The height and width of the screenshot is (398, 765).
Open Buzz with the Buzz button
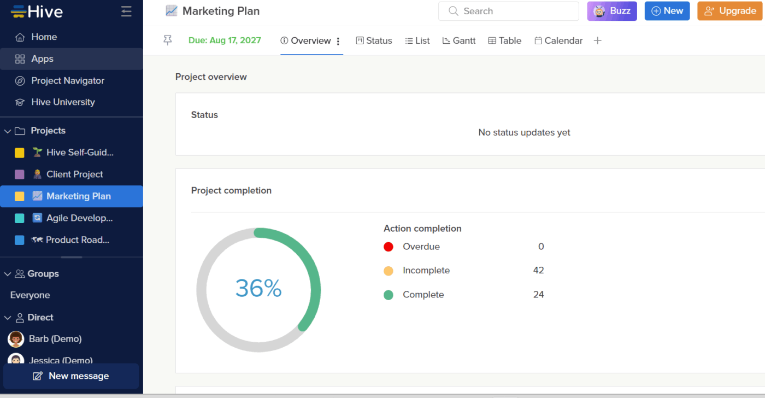click(x=611, y=11)
